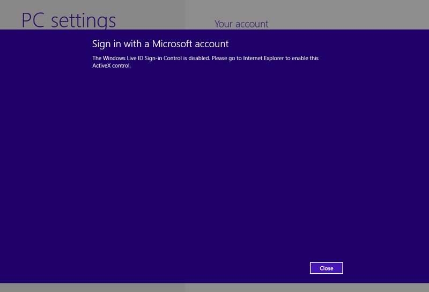Screen dimensions: 429x292
Task: Click the dimmed 'Your account' heading
Action: tap(241, 24)
